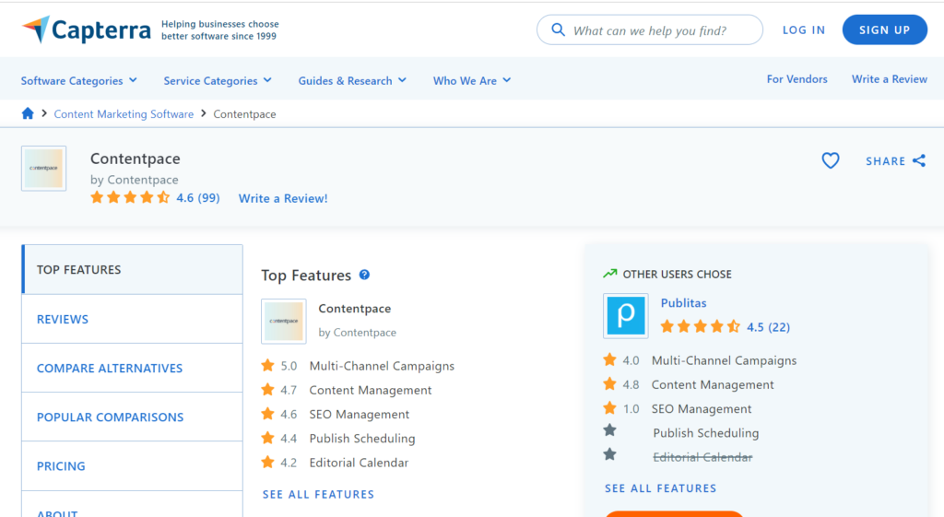The width and height of the screenshot is (944, 517).
Task: Click the Sign Up button
Action: point(884,29)
